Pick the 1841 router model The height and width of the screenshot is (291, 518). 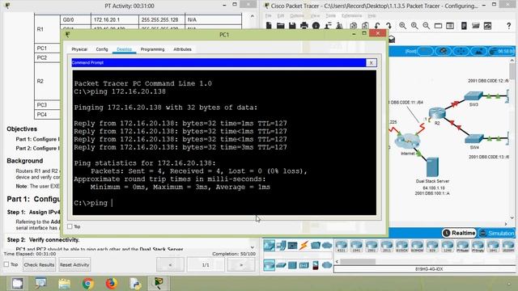(x=493, y=247)
